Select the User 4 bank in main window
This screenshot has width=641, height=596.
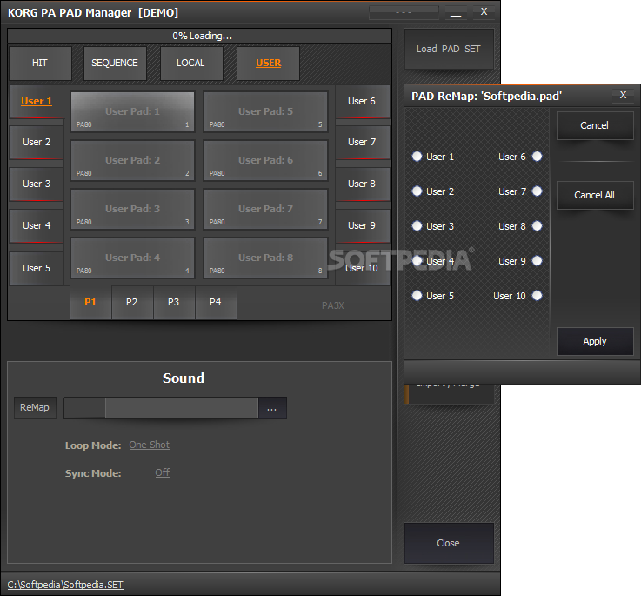coord(37,226)
